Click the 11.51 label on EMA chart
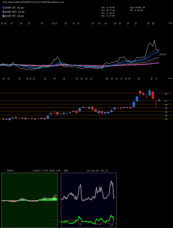The width and height of the screenshot is (173, 228). [163, 55]
